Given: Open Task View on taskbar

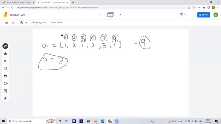Looking at the screenshot, I should pos(67,121).
